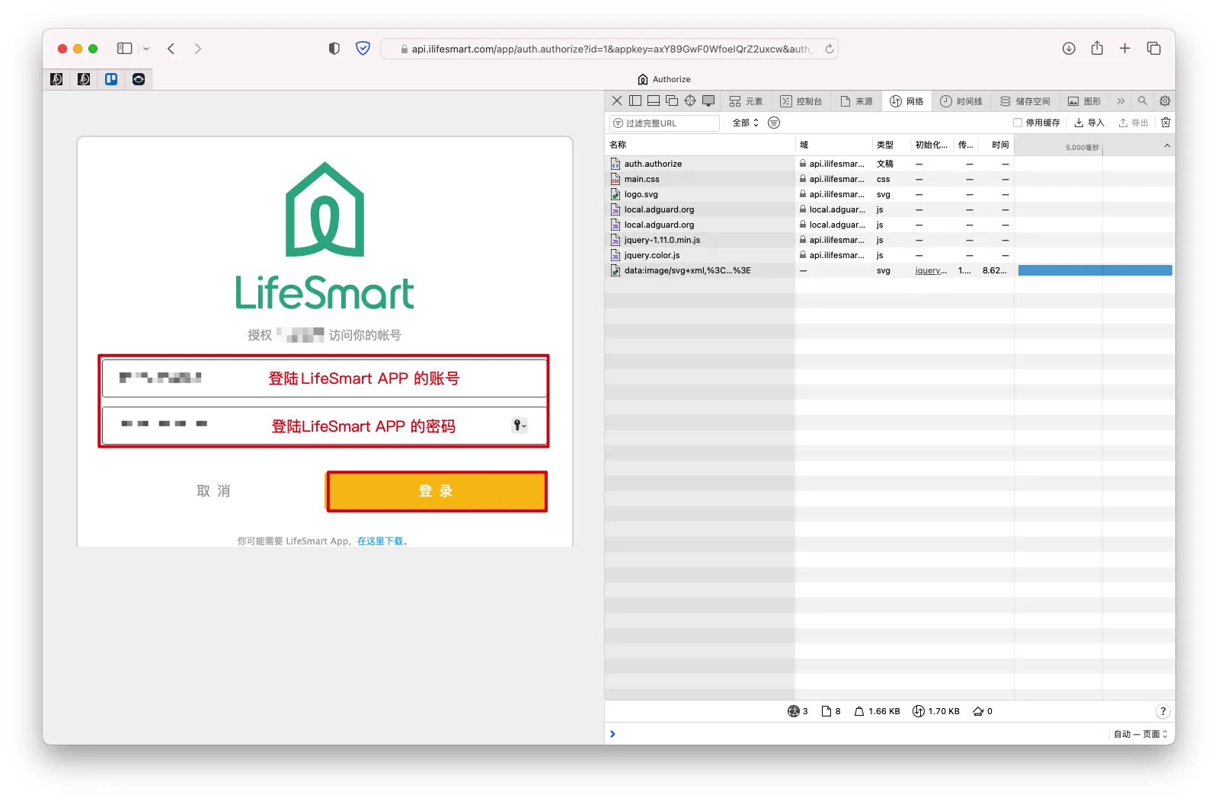Enable the 停用缓存 checkbox
1218x801 pixels.
1017,123
